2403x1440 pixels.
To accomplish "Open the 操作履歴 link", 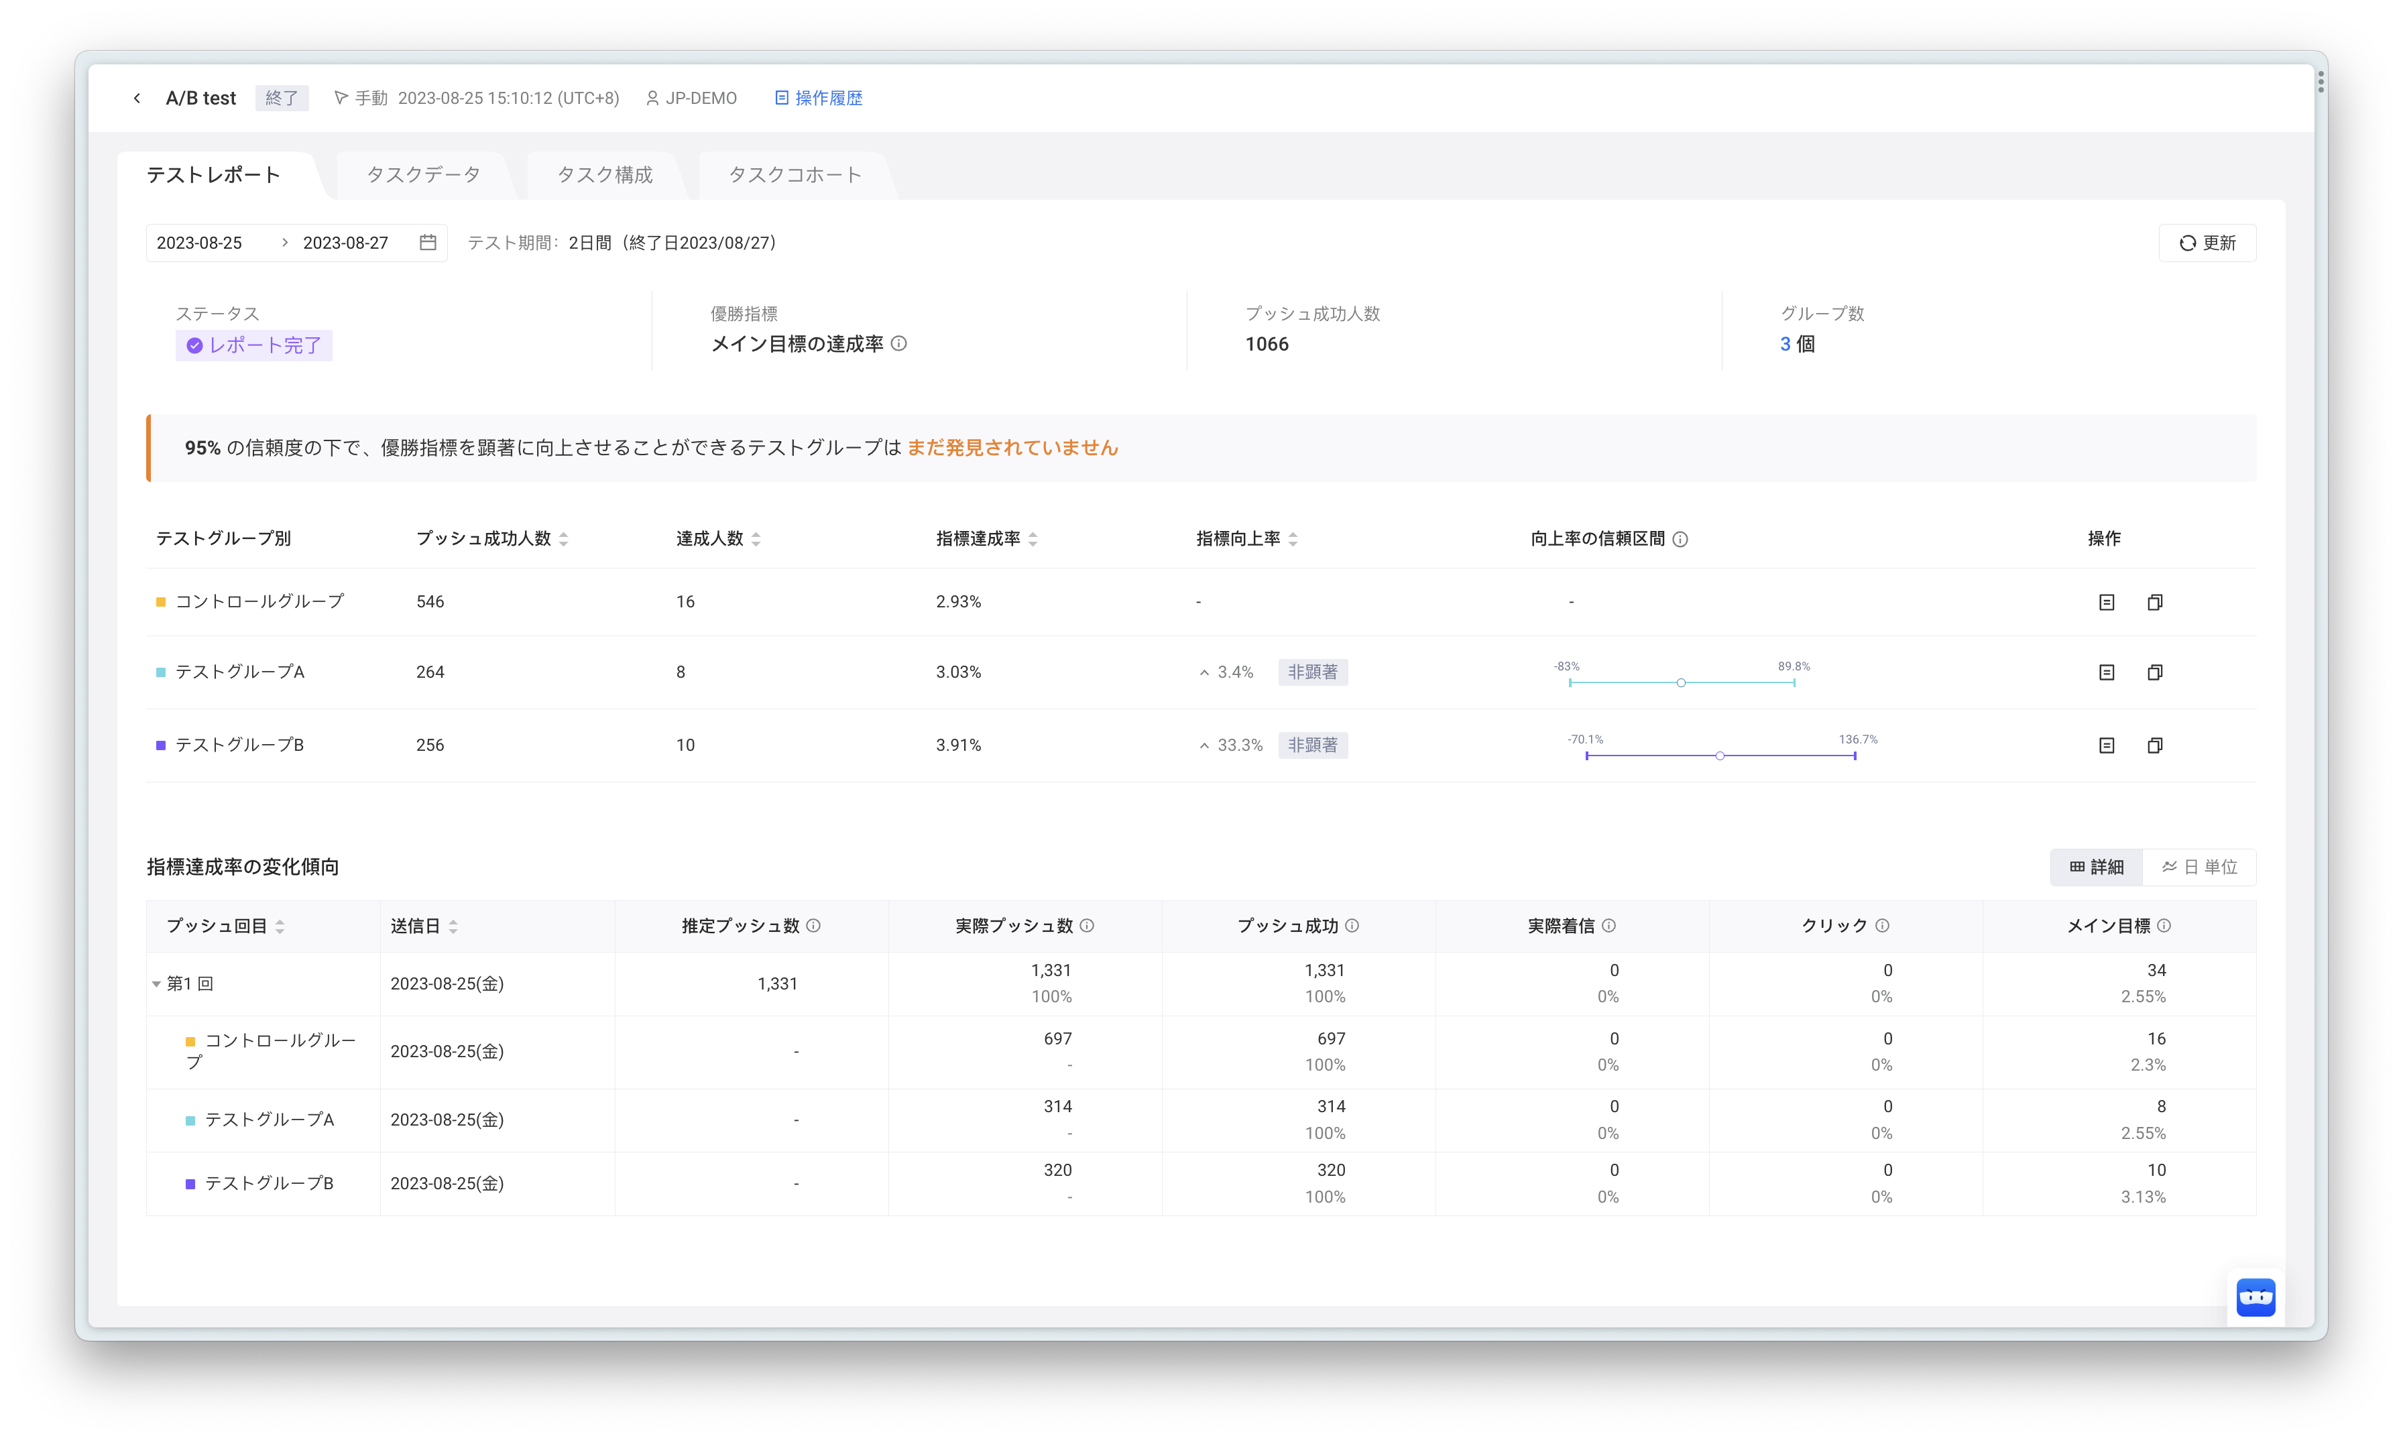I will click(818, 98).
